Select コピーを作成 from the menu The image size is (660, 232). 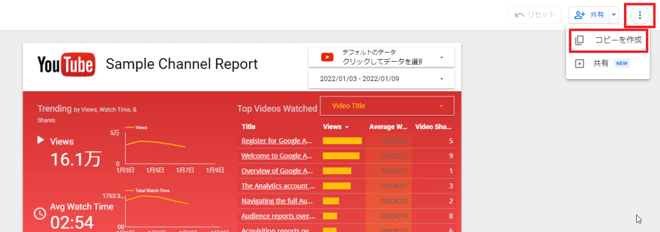[x=608, y=40]
